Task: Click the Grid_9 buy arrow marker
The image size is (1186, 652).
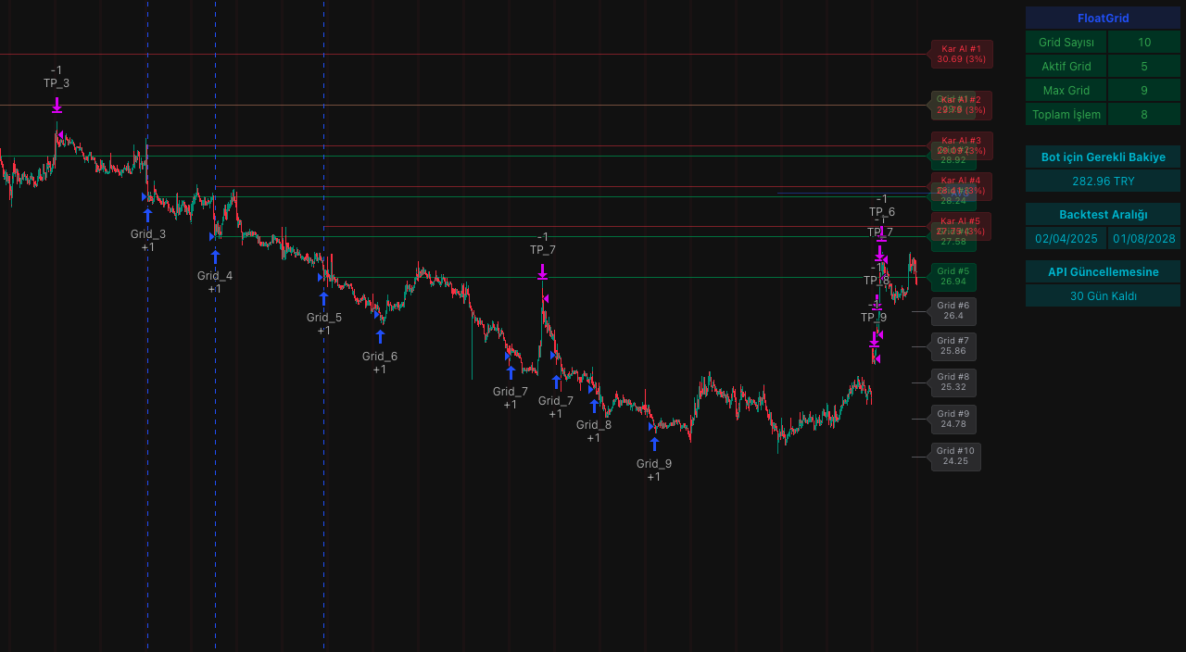Action: (654, 444)
